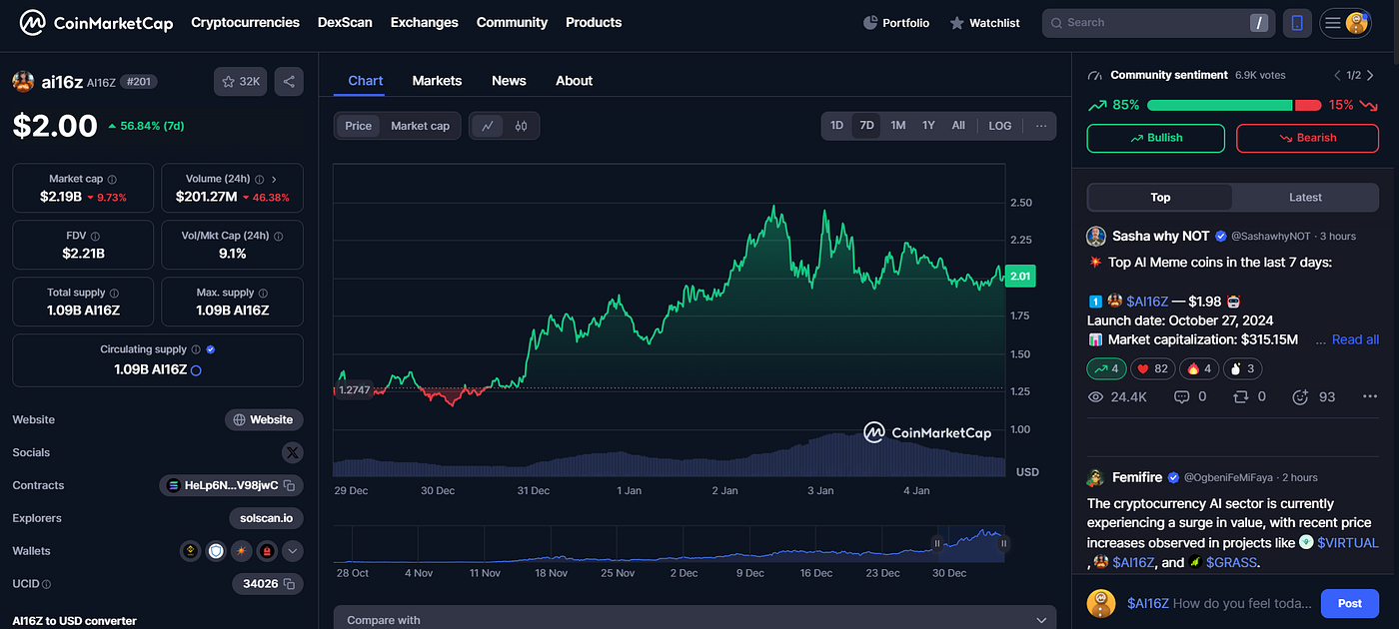This screenshot has height=629, width=1399.
Task: Switch to the About tab
Action: pyautogui.click(x=574, y=81)
